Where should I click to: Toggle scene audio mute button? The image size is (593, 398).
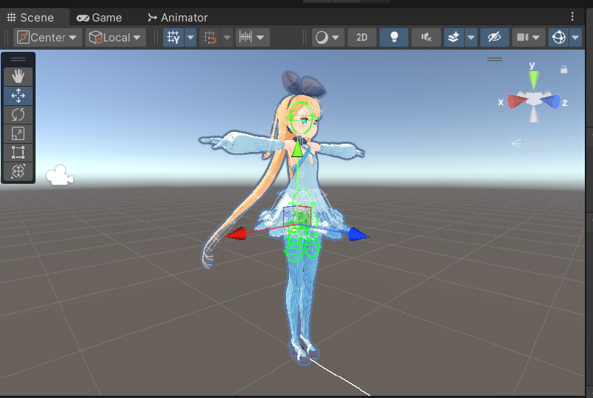426,37
